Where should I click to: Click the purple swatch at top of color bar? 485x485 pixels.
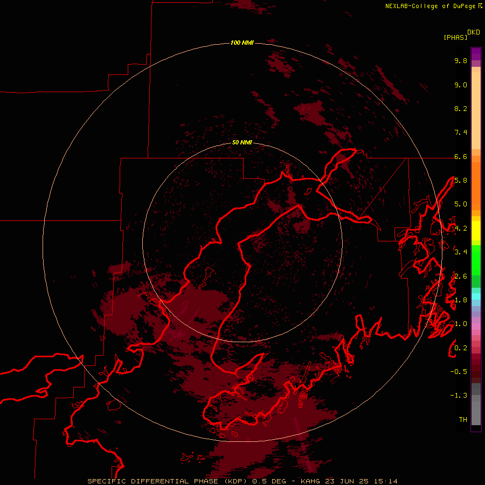click(x=476, y=54)
